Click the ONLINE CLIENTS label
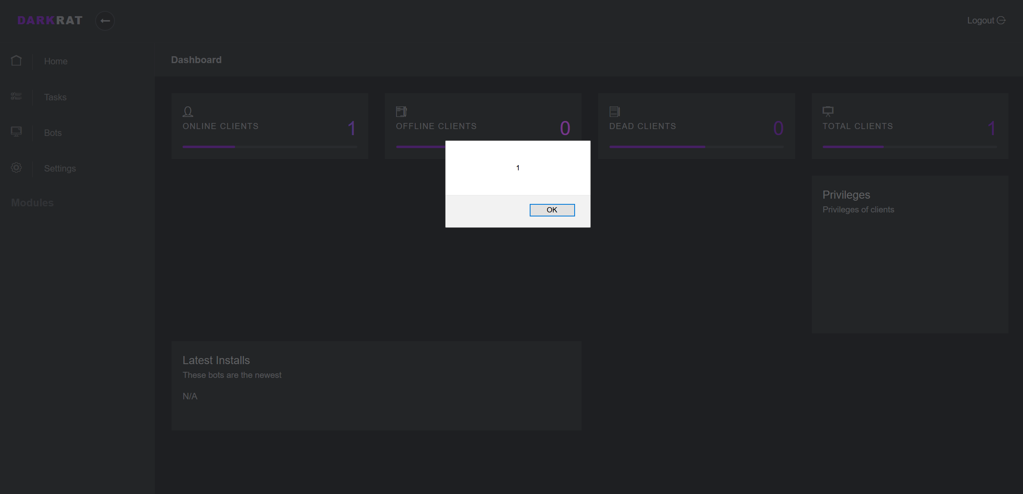The image size is (1023, 494). 221,126
